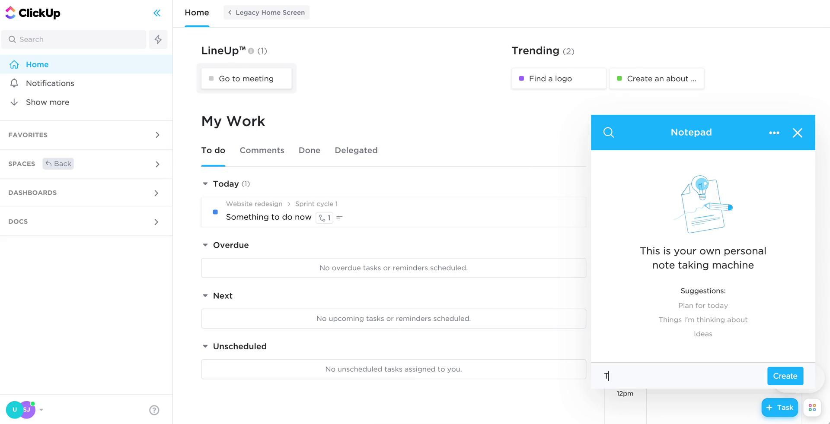
Task: Collapse the Next group
Action: (x=205, y=296)
